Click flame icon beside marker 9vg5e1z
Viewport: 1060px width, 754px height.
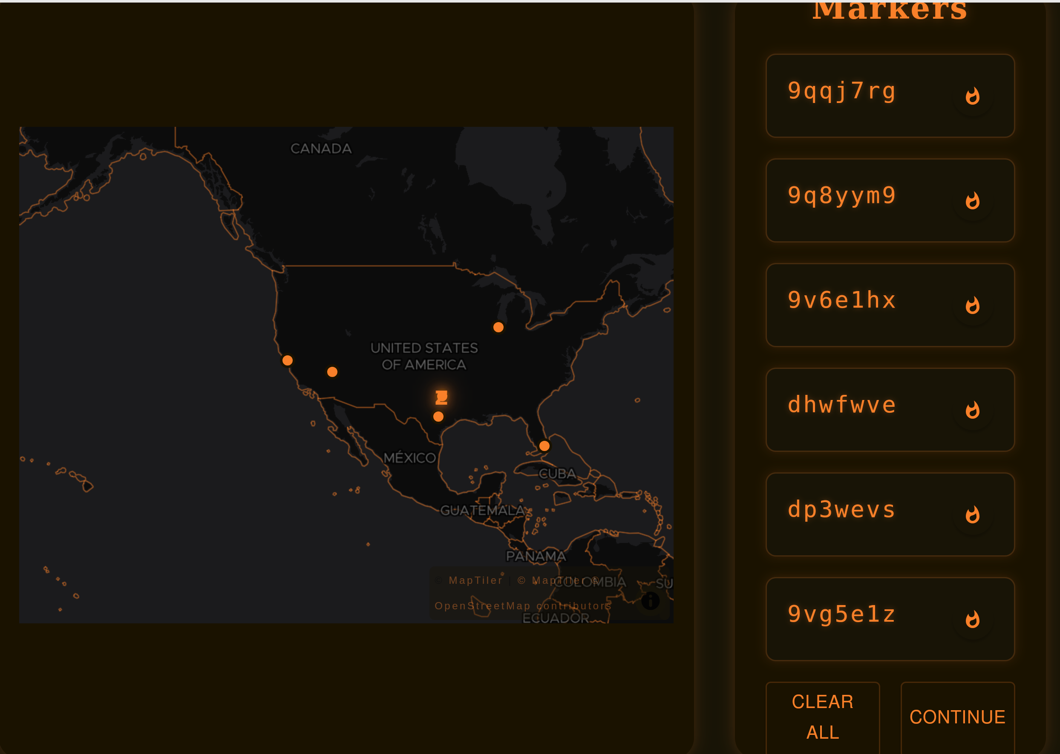click(x=972, y=620)
